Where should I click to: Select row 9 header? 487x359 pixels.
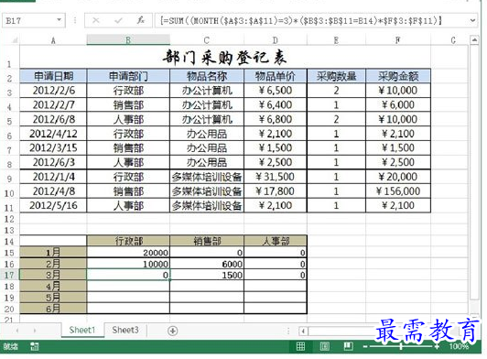tap(9, 179)
